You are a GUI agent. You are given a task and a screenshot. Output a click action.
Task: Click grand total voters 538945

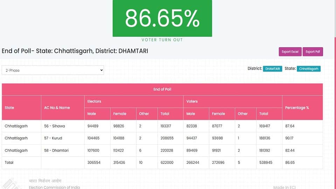point(266,162)
